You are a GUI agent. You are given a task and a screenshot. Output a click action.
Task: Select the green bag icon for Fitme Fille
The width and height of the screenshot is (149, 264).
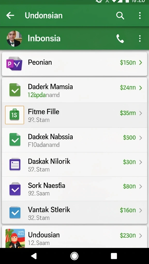click(x=14, y=115)
